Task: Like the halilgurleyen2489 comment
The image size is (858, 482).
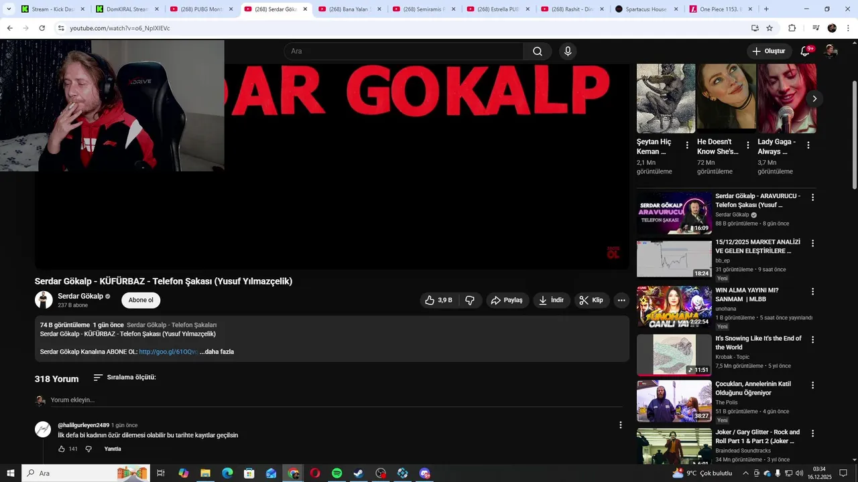Action: pyautogui.click(x=62, y=449)
